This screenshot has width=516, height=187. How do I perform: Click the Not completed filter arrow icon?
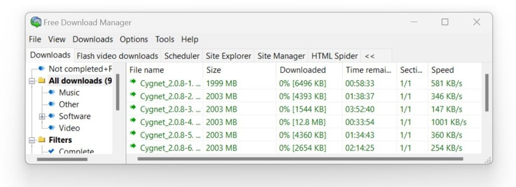tap(41, 69)
